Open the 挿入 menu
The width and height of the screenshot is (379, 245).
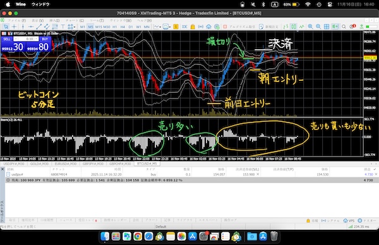(x=54, y=20)
